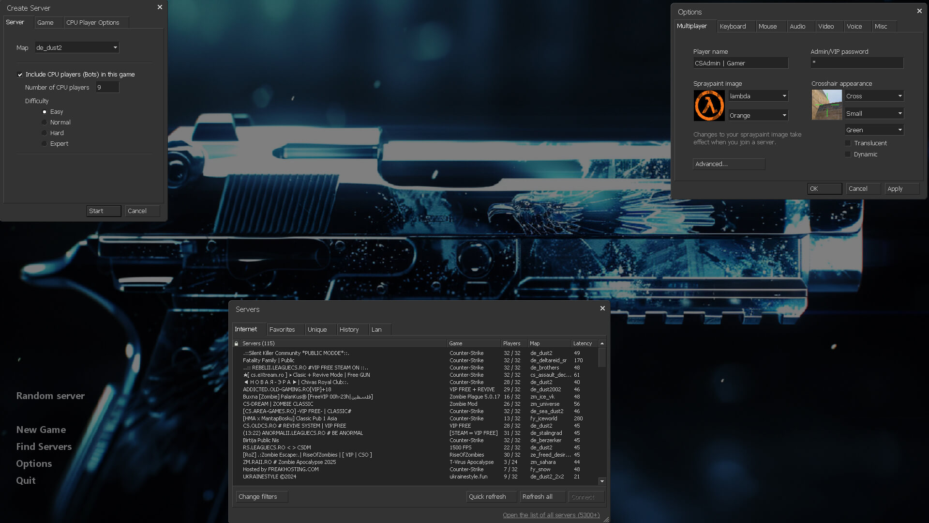This screenshot has height=523, width=929.
Task: Open the list of all servers link
Action: click(551, 515)
